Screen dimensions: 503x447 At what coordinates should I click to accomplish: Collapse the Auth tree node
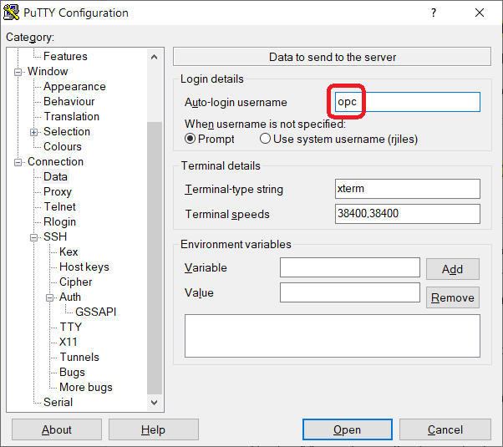(x=49, y=297)
